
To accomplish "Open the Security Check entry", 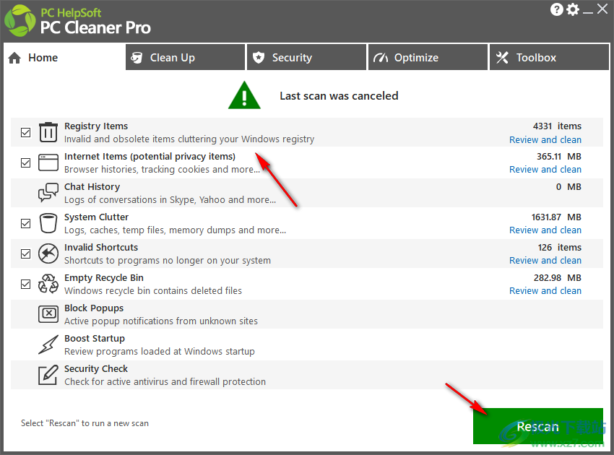I will [306, 375].
